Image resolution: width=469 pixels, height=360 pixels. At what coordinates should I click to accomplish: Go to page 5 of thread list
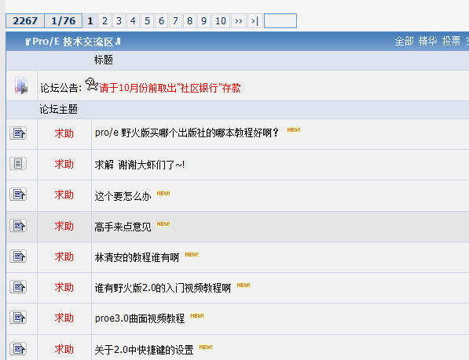[147, 21]
